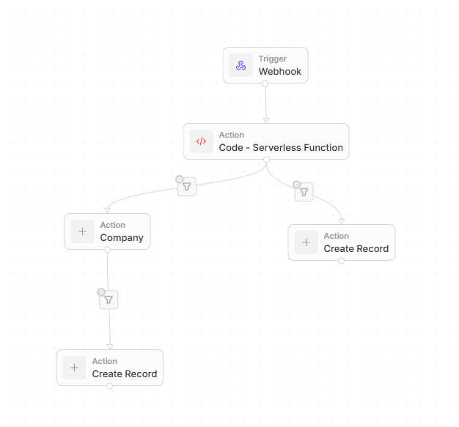Select Create Record label downstream of Company
This screenshot has width=459, height=427.
coord(124,374)
